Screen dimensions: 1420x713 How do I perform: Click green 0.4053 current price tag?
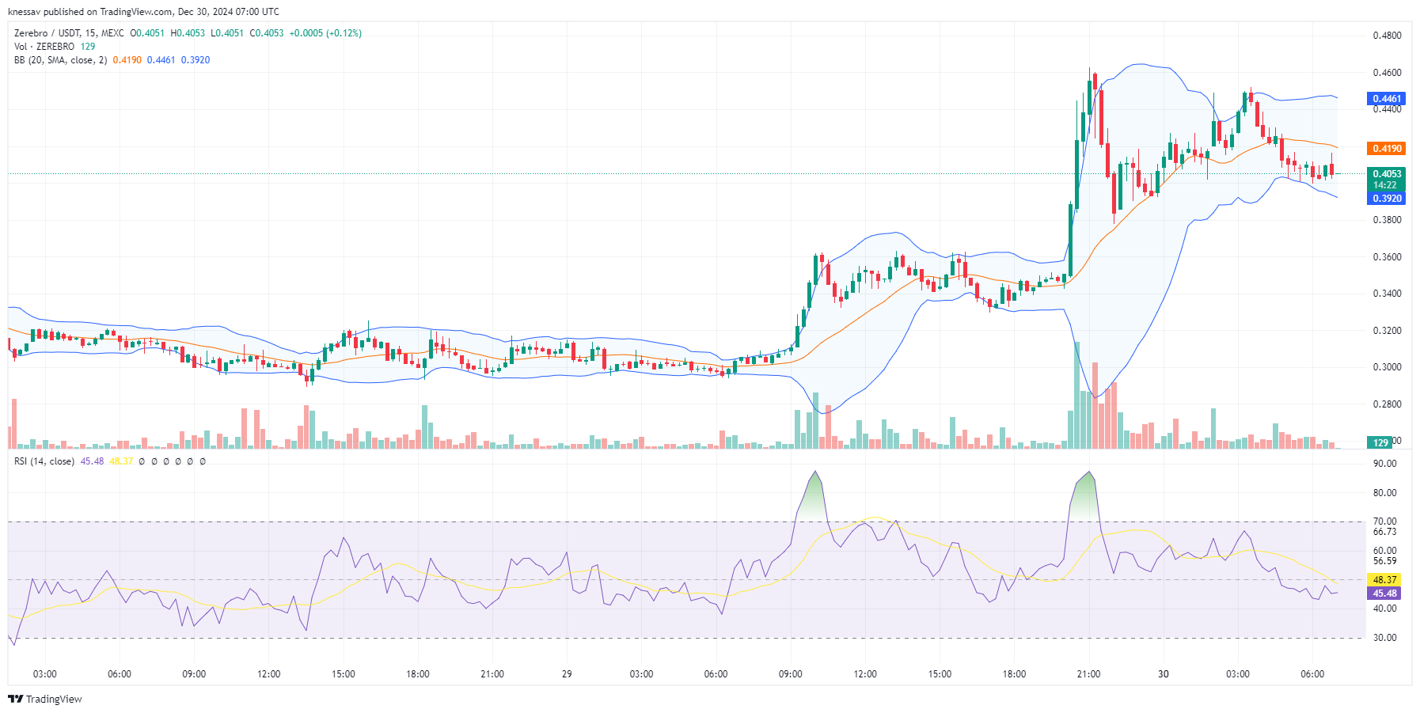point(1386,174)
